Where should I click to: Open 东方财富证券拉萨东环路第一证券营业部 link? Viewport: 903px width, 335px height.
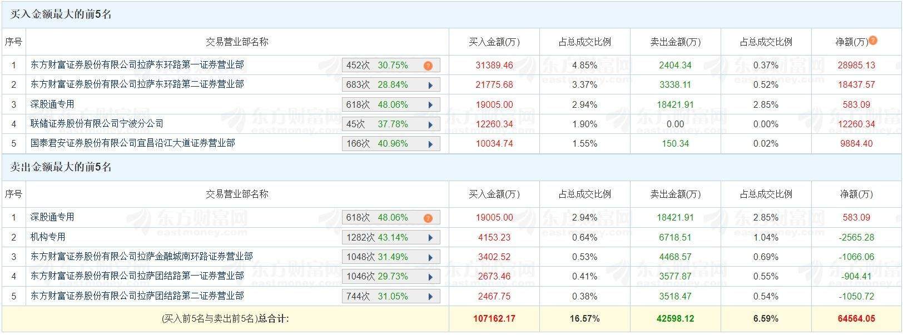[x=137, y=65]
